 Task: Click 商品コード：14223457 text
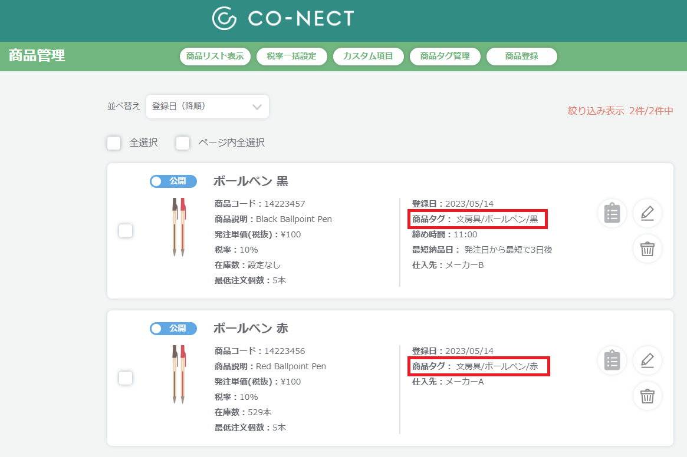coord(260,204)
